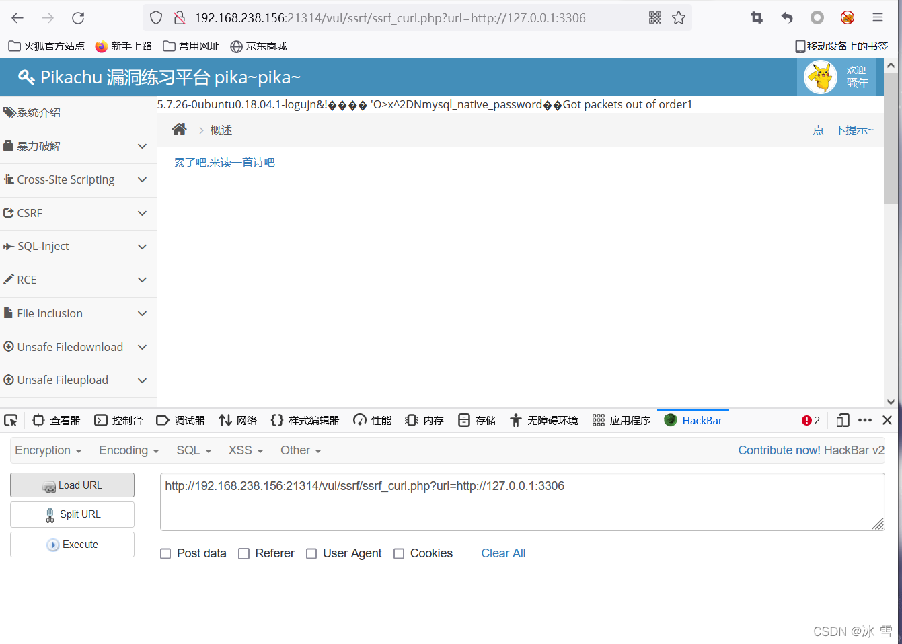
Task: Click the page vertical scrollbar thumb
Action: pos(891,138)
